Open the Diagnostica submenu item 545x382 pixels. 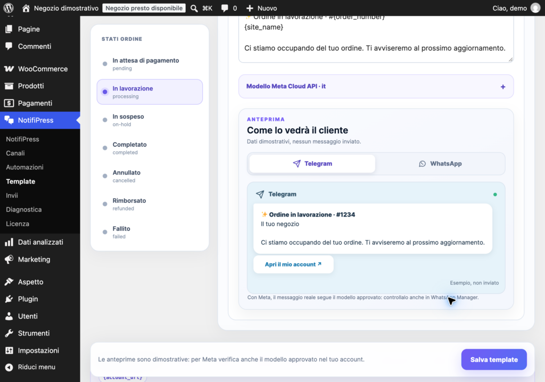point(23,210)
